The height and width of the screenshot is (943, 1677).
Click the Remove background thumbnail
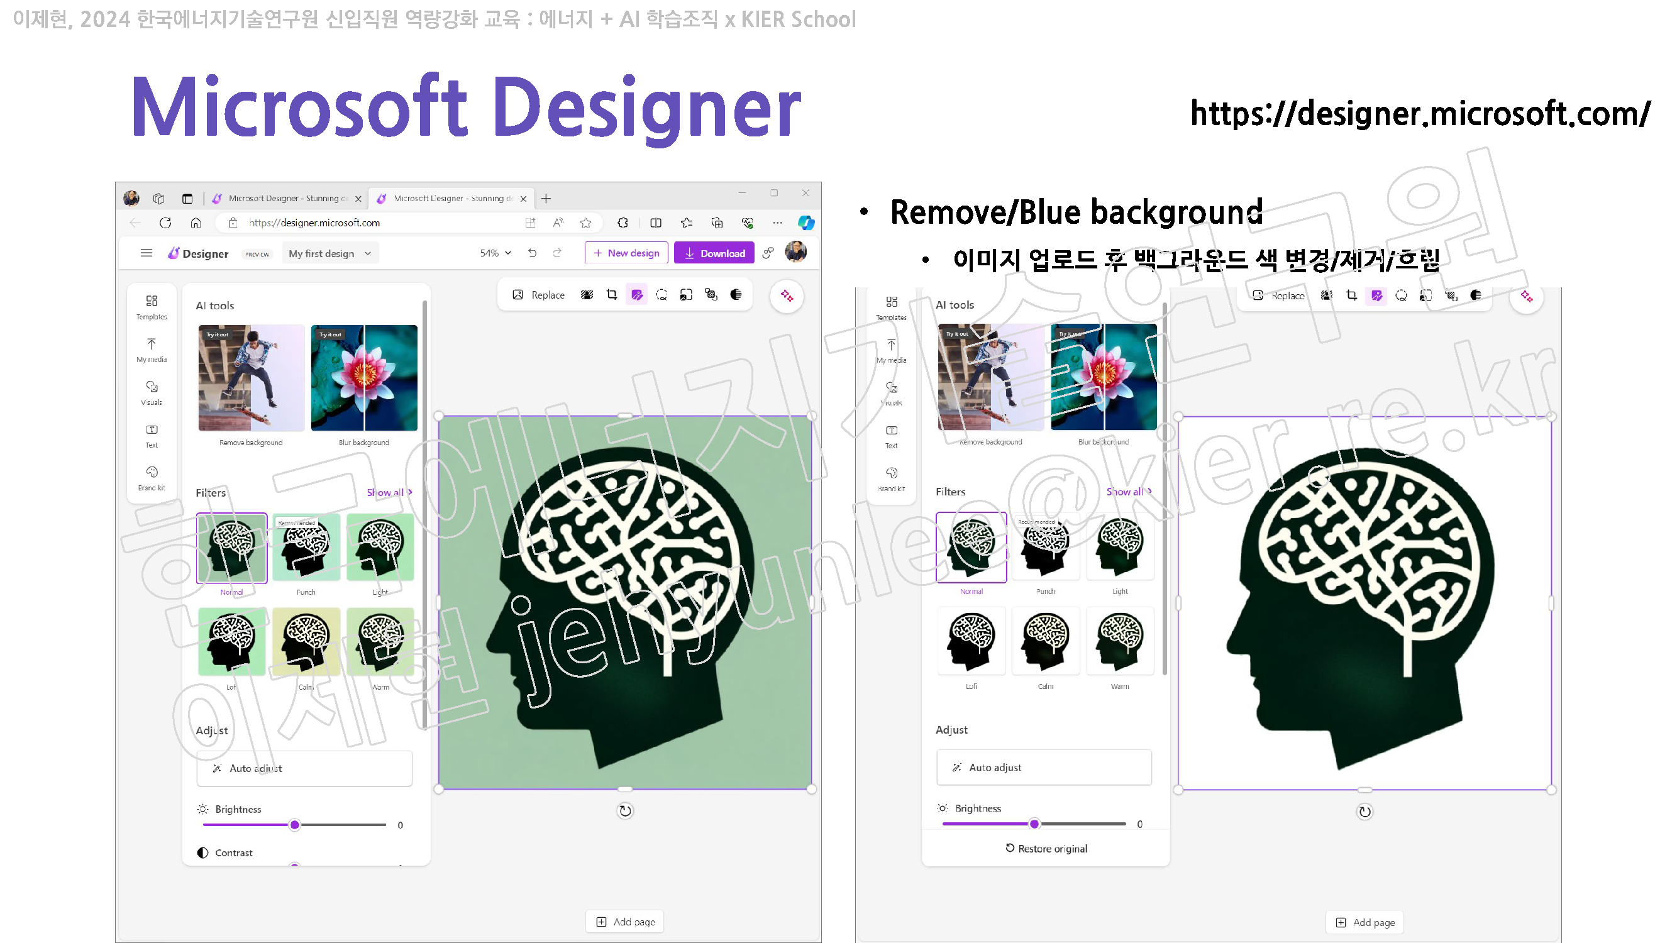pyautogui.click(x=252, y=378)
